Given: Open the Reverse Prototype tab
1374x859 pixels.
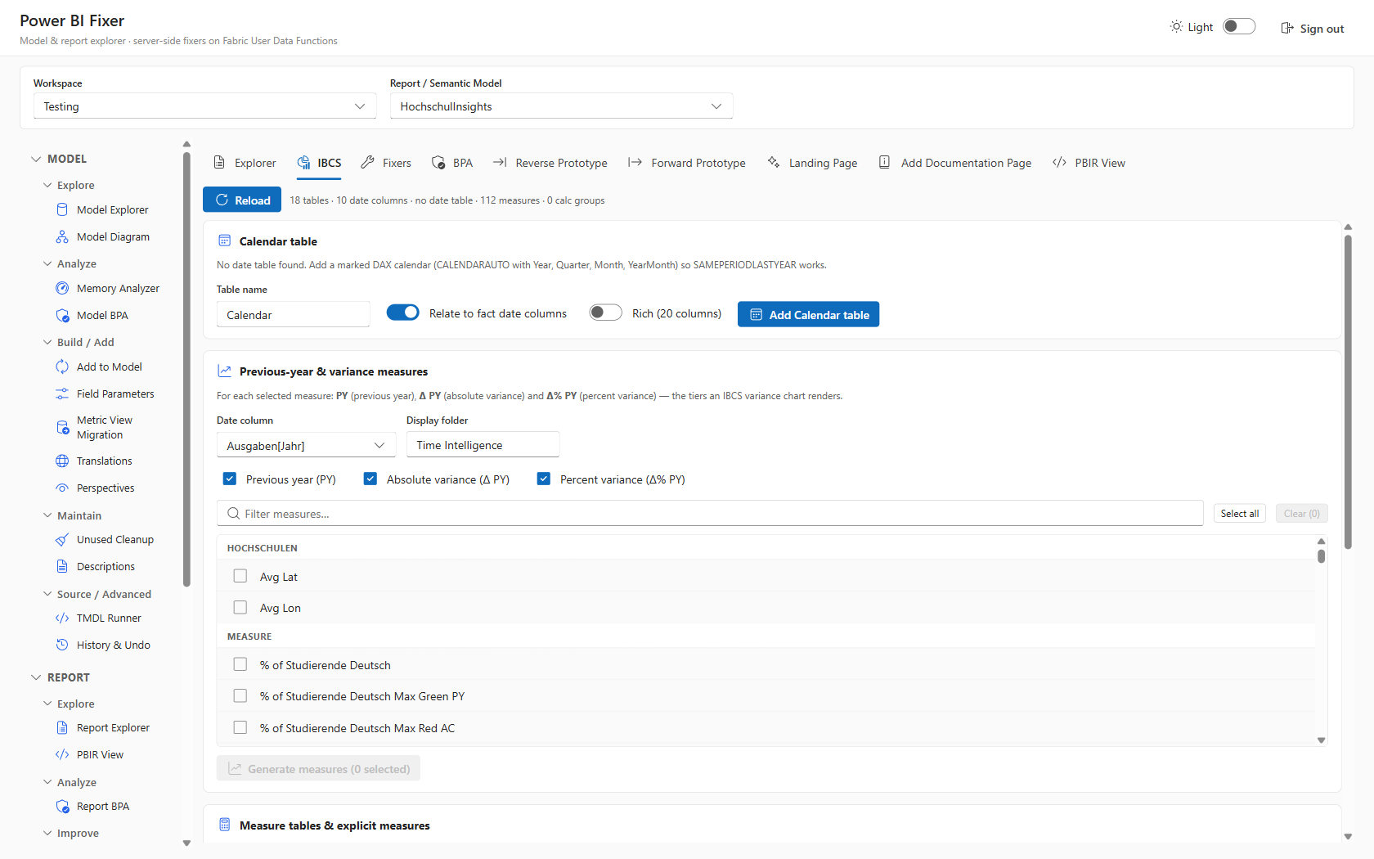Looking at the screenshot, I should pos(550,163).
